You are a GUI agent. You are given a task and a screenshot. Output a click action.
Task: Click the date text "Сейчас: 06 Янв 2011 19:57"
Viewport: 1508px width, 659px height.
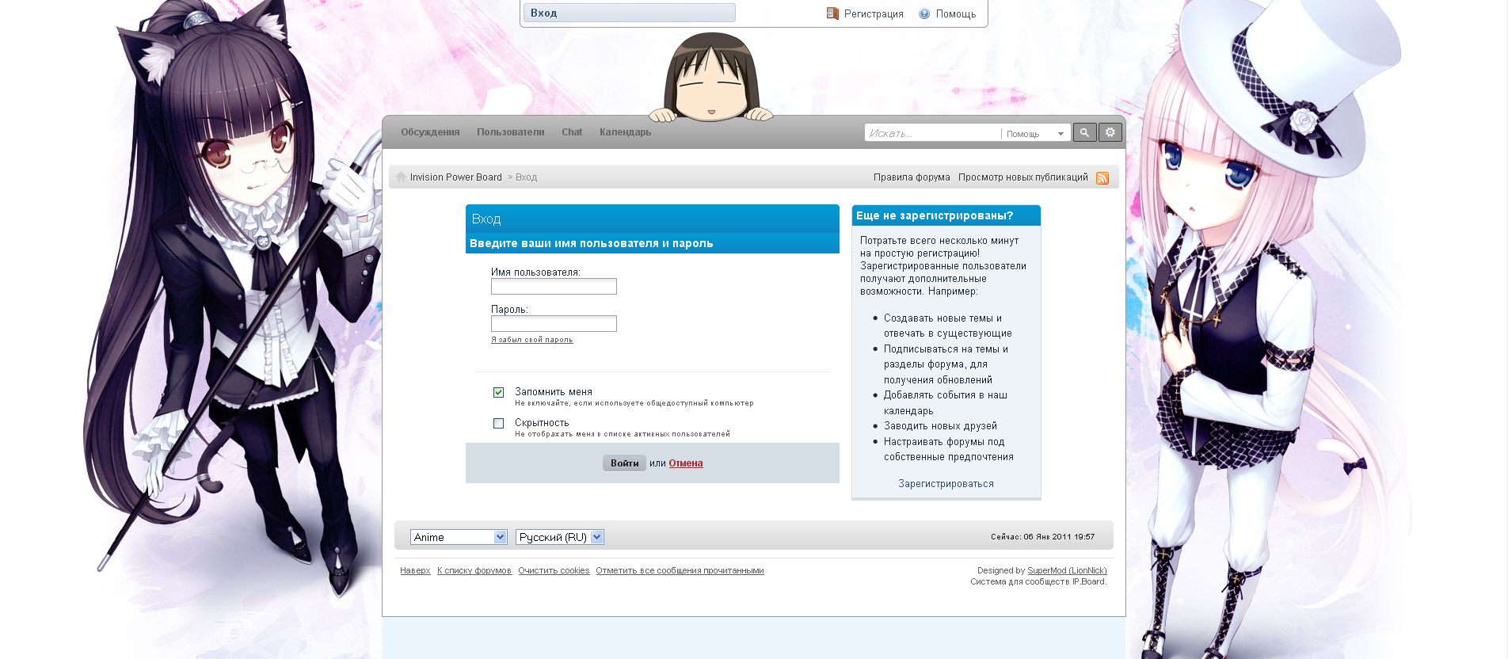tap(1042, 537)
